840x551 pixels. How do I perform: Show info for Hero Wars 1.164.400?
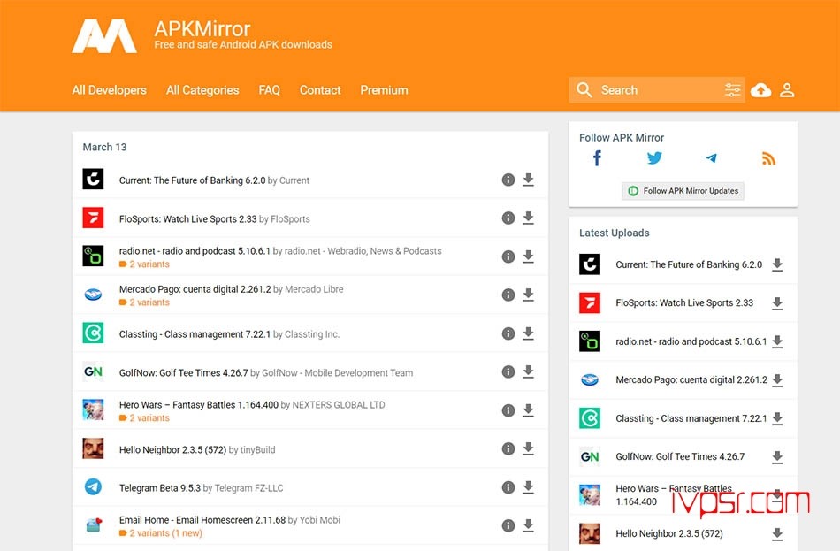tap(508, 410)
